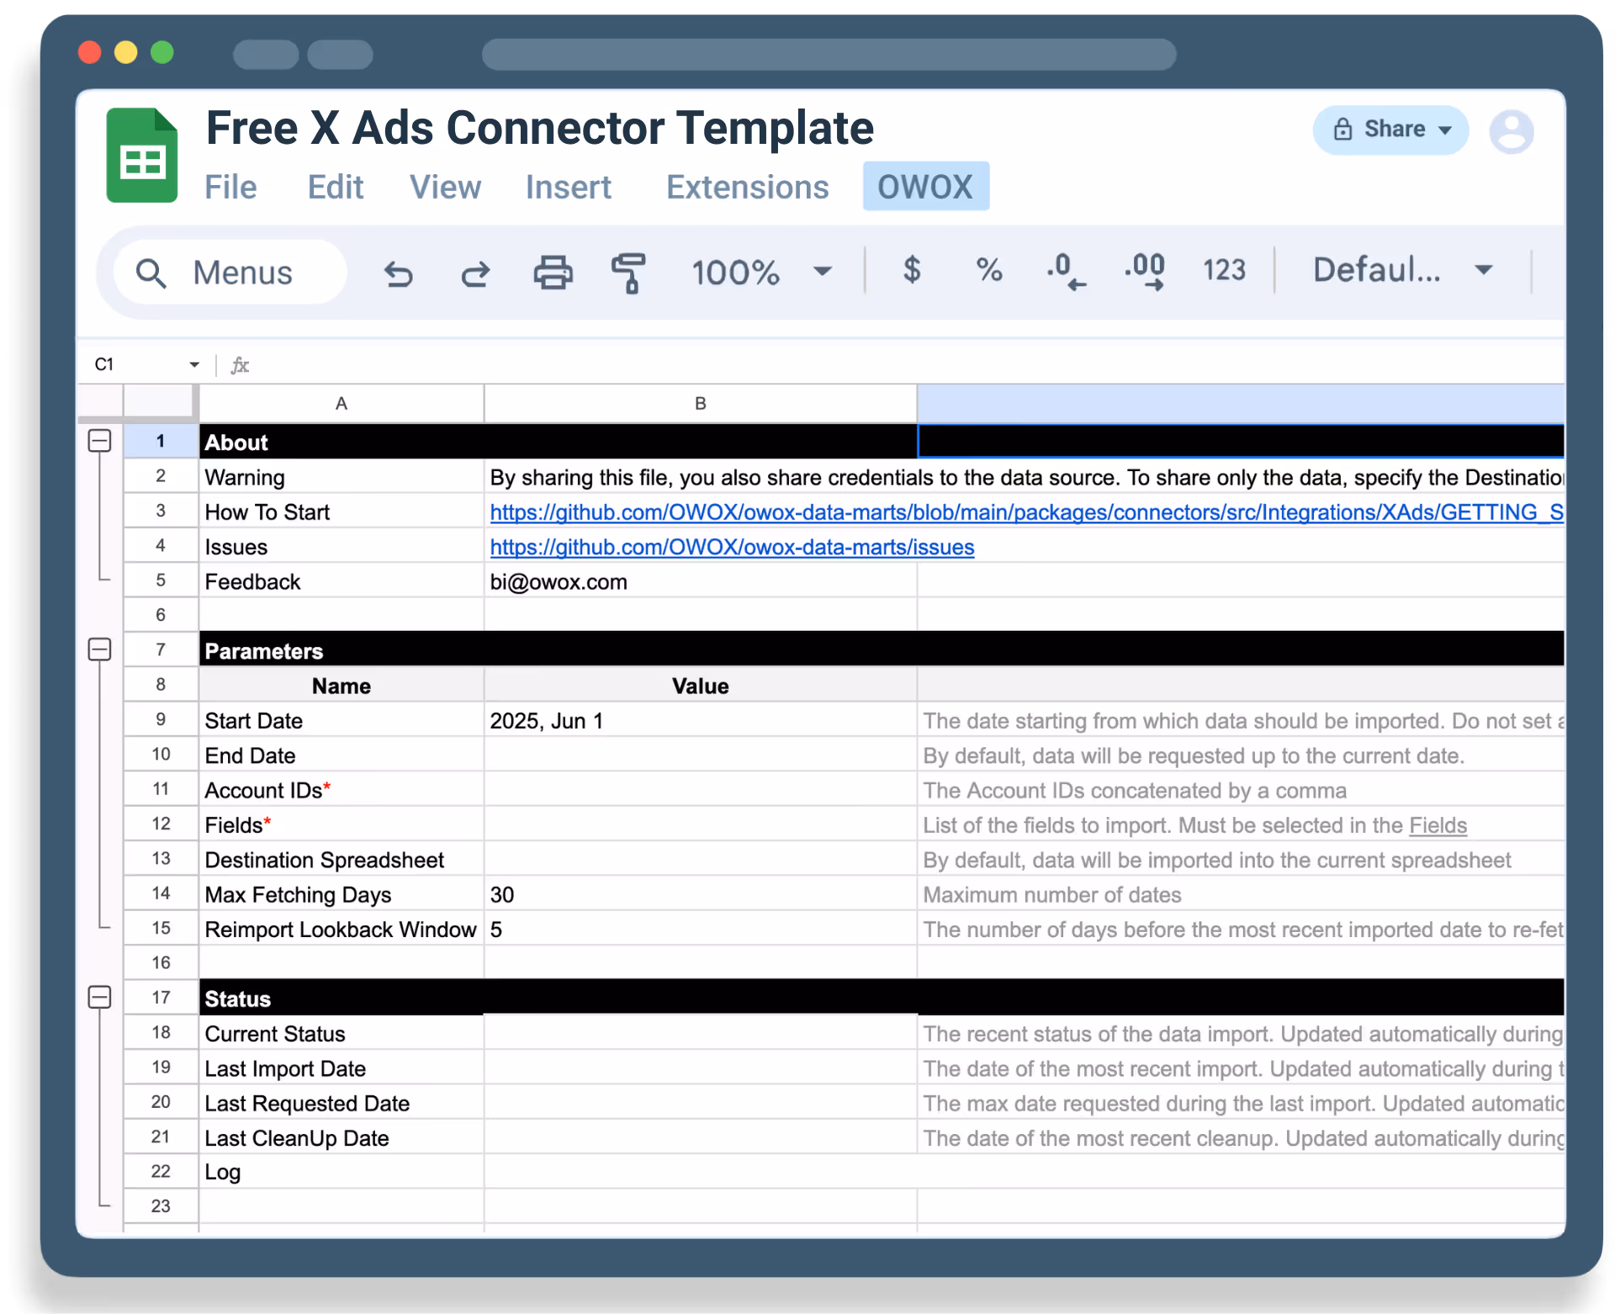This screenshot has height=1314, width=1615.
Task: Open the Default font dropdown
Action: tap(1402, 270)
